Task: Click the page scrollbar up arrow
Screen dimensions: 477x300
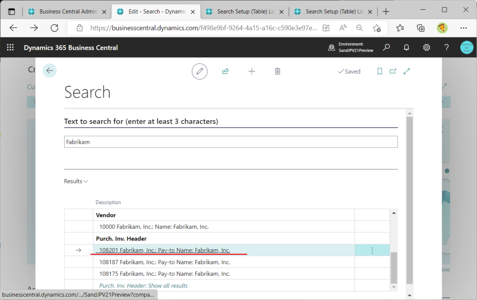Action: [x=409, y=114]
